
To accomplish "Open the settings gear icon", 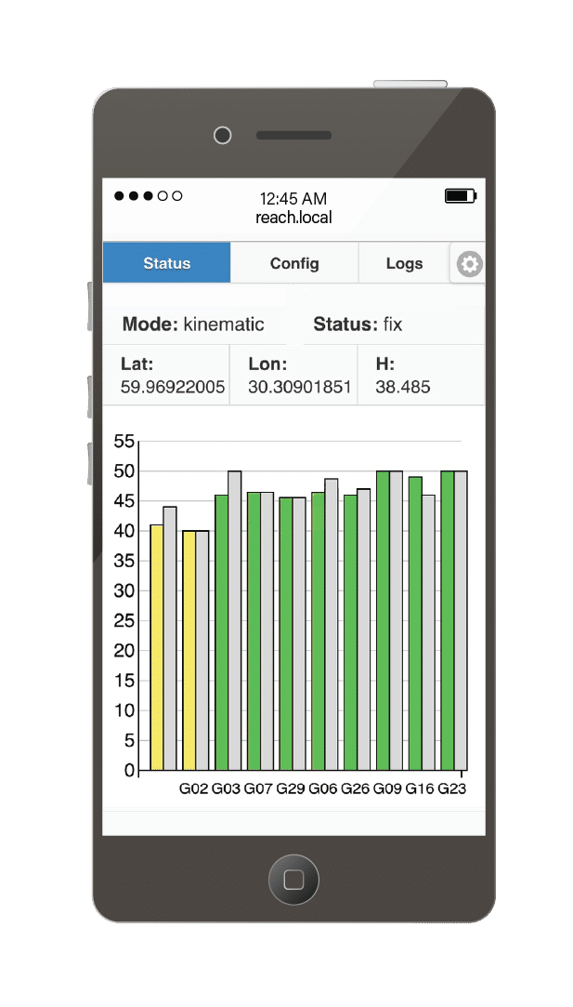I will [x=470, y=264].
